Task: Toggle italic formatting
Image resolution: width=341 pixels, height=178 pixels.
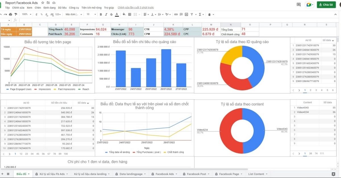Action: [106, 14]
